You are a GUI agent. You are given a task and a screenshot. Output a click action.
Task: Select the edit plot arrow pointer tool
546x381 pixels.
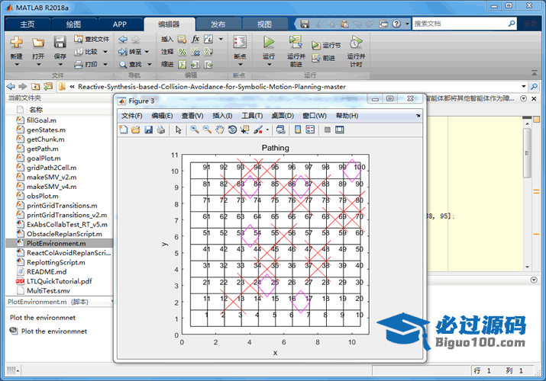coord(178,130)
